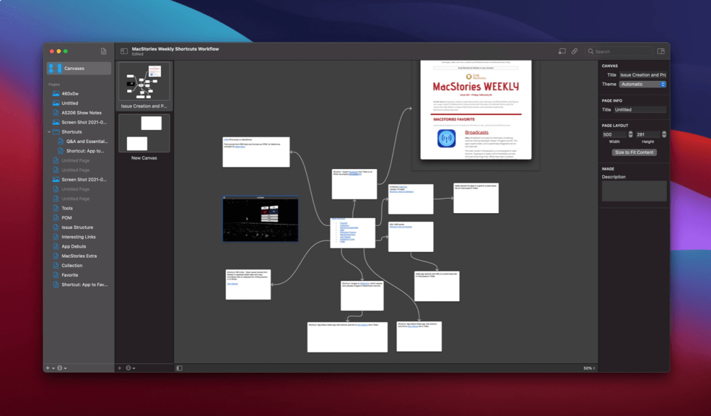The width and height of the screenshot is (711, 416).
Task: Open the action menu below the pages list
Action: [61, 368]
